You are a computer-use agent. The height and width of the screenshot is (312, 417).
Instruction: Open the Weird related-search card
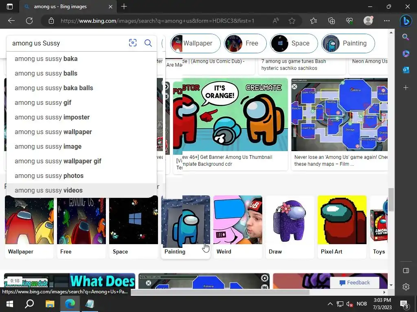coord(238,227)
